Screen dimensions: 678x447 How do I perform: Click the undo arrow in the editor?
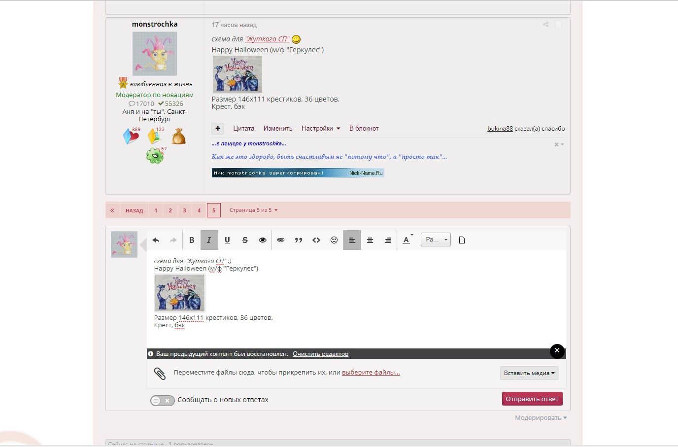click(156, 240)
